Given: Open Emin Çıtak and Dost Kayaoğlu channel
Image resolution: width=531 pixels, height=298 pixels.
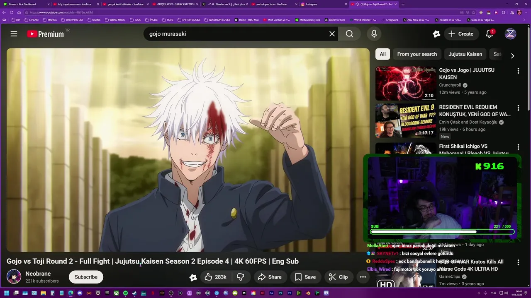Looking at the screenshot, I should (468, 122).
